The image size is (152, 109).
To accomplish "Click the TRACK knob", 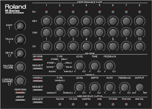I will click(20, 40).
